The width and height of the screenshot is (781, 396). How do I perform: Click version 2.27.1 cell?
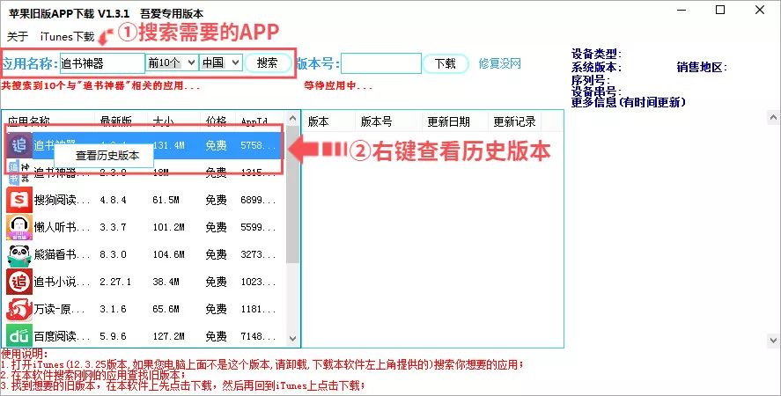point(115,282)
